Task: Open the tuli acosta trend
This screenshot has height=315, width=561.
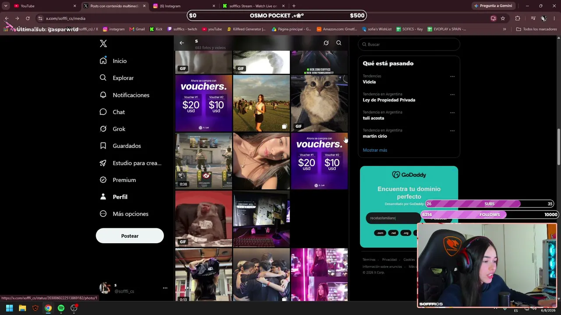Action: click(x=373, y=118)
